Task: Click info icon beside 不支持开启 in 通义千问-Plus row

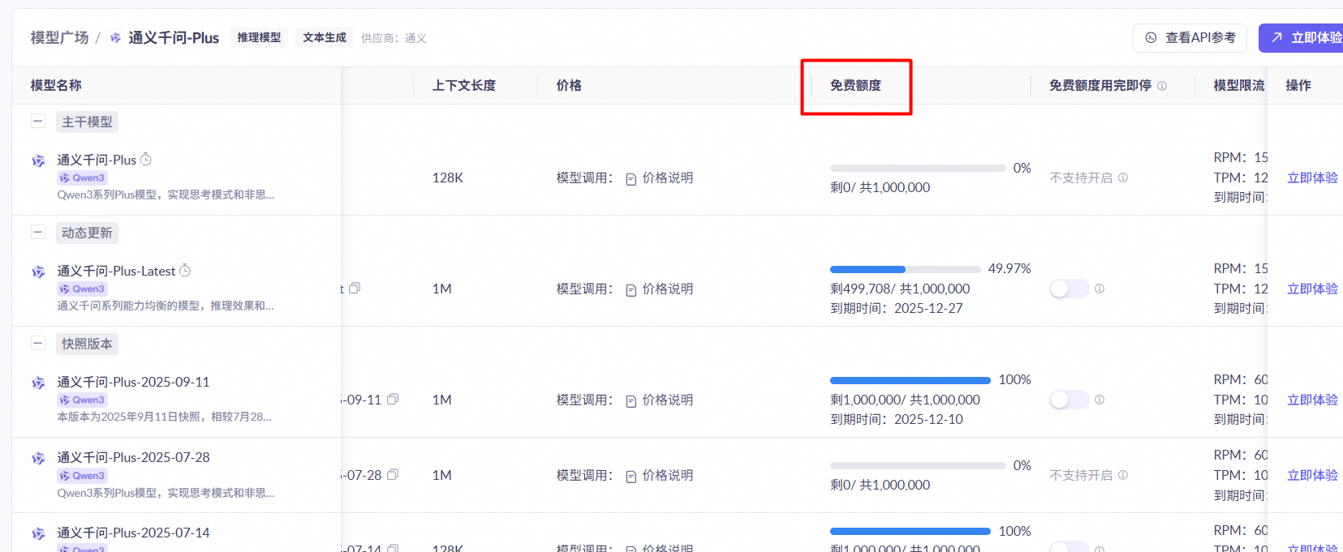Action: pyautogui.click(x=1123, y=178)
